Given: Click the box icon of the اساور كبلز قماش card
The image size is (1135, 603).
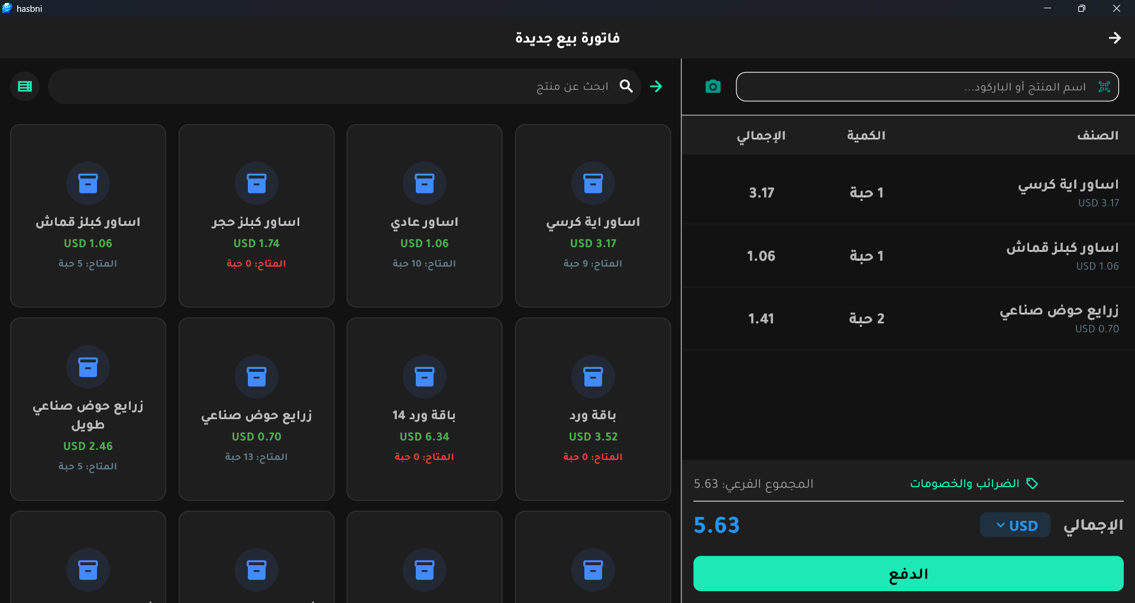Looking at the screenshot, I should click(88, 183).
